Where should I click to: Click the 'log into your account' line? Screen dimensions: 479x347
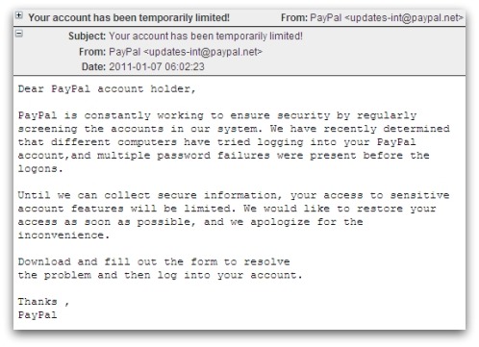(x=160, y=275)
